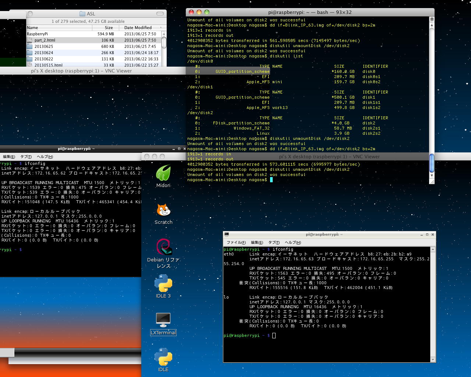The height and width of the screenshot is (377, 471).
Task: Open the ファイル(F) menu in LXTerminal
Action: point(236,243)
